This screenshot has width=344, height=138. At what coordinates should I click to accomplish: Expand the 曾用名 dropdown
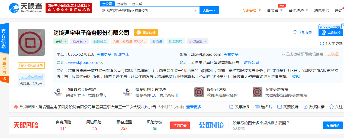(x=80, y=41)
